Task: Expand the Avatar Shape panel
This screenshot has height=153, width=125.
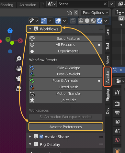Action: (30, 137)
